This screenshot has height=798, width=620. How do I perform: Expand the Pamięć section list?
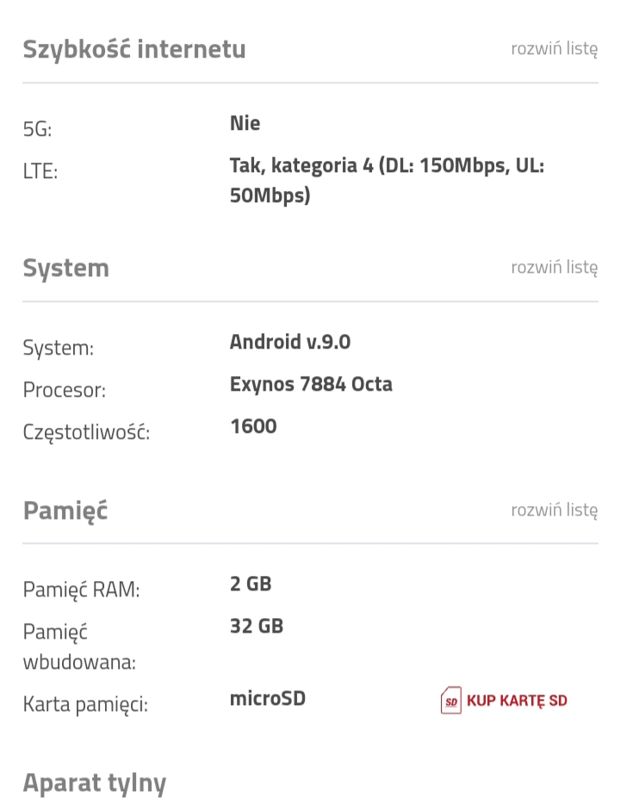[555, 510]
